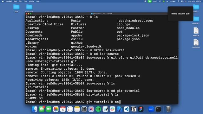203x114 pixels.
Task: Open Reminders app in the dock
Action: tap(70, 109)
